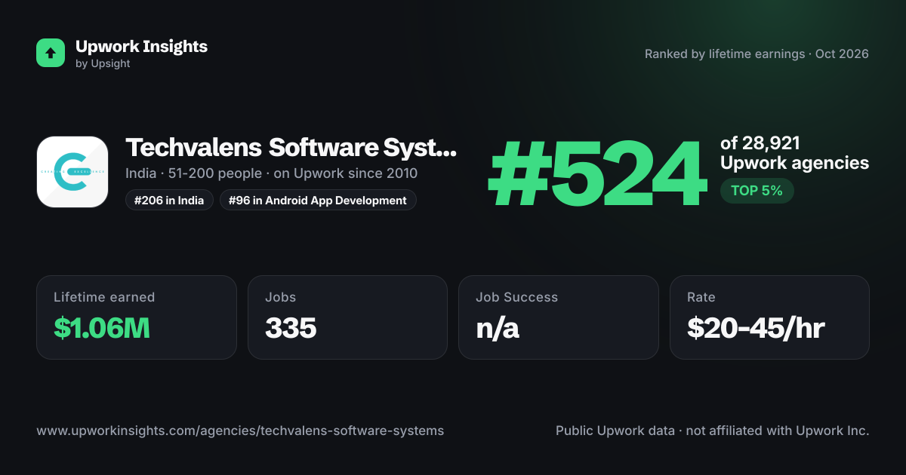This screenshot has height=475, width=906.
Task: Click the "#96 in Android App Development" badge
Action: click(x=318, y=201)
